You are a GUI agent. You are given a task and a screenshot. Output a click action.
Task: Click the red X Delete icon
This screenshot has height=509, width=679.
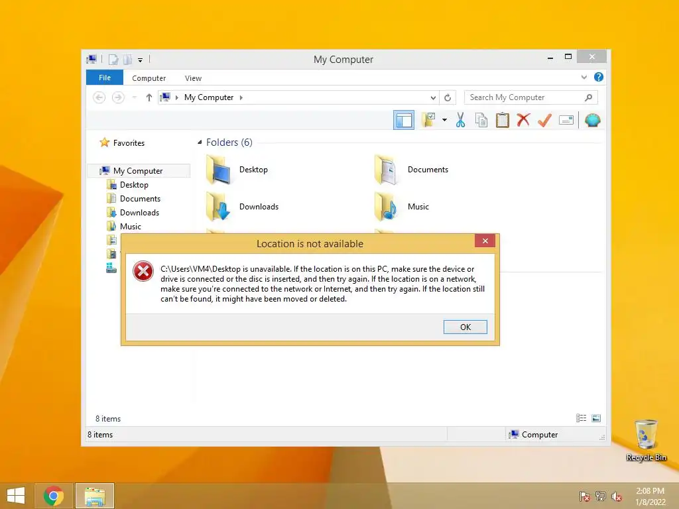523,120
